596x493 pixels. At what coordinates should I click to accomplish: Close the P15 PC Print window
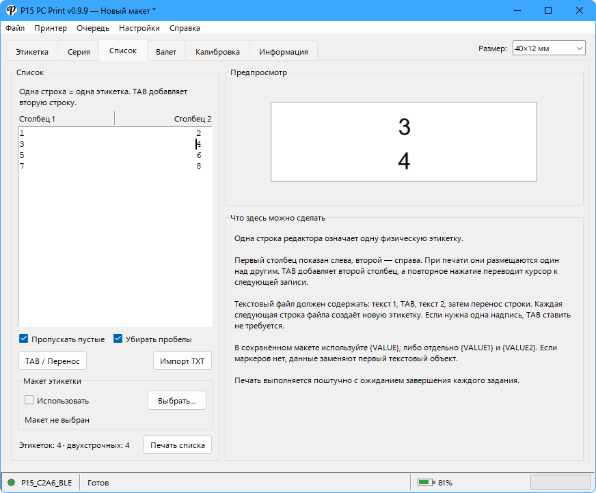(x=580, y=10)
